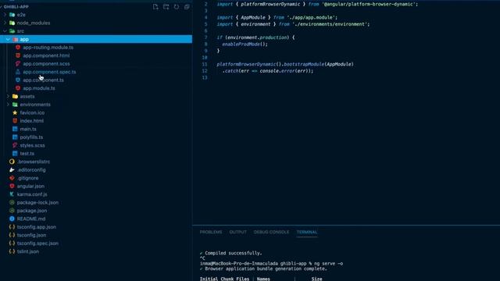Click the 'ng serve -o' terminal command

click(328, 264)
